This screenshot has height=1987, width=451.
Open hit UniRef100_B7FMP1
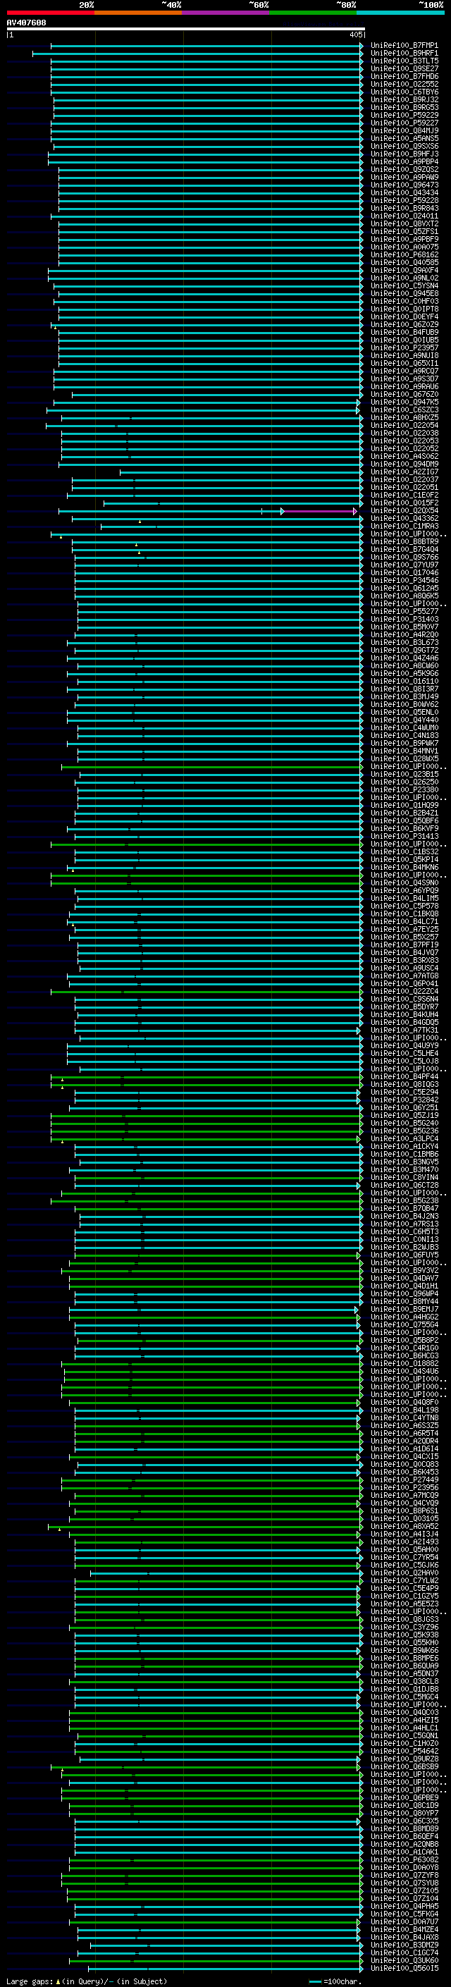pyautogui.click(x=404, y=46)
